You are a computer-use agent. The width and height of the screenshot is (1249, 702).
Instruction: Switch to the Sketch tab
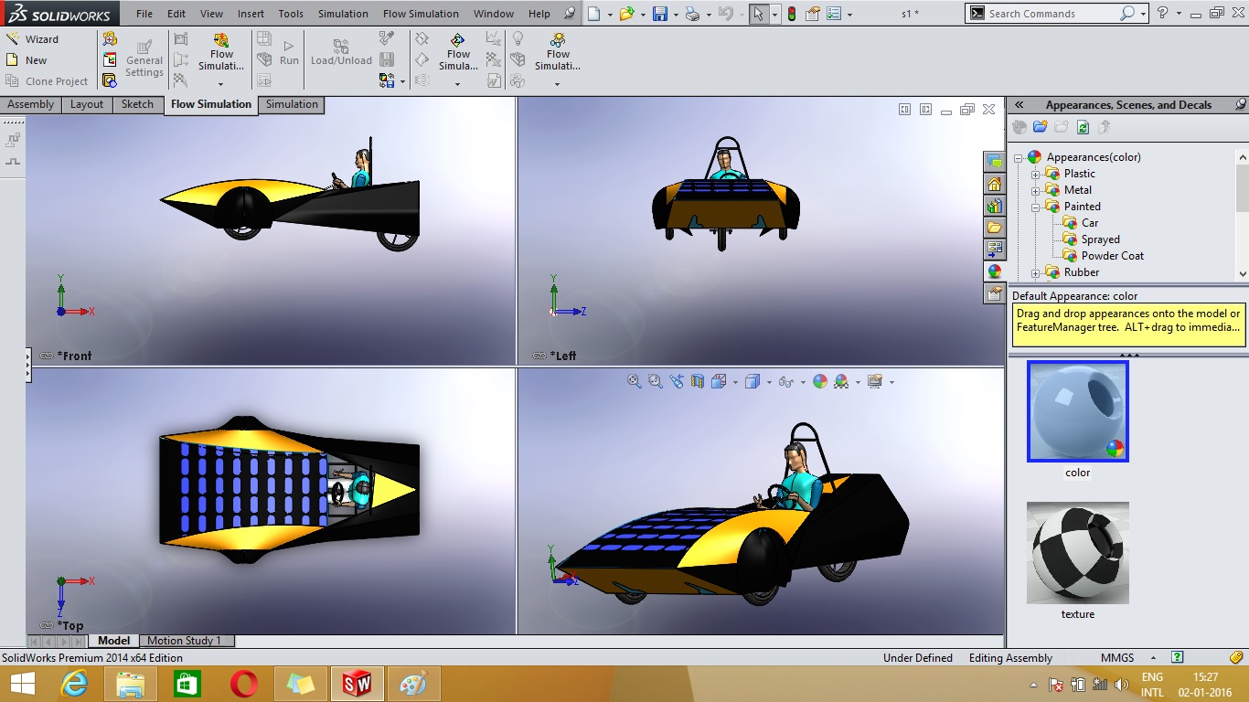[137, 104]
